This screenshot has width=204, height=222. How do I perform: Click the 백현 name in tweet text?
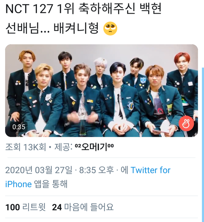150,9
